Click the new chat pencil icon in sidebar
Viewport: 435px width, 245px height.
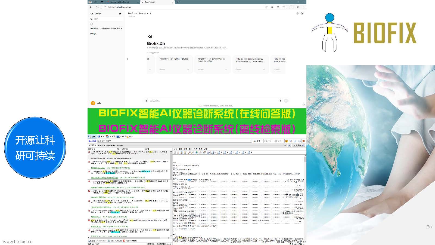tap(120, 13)
